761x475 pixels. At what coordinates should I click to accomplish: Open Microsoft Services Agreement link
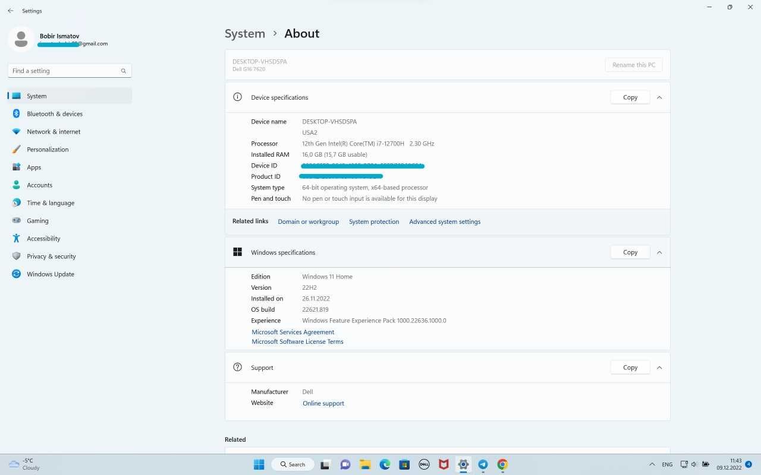coord(293,332)
